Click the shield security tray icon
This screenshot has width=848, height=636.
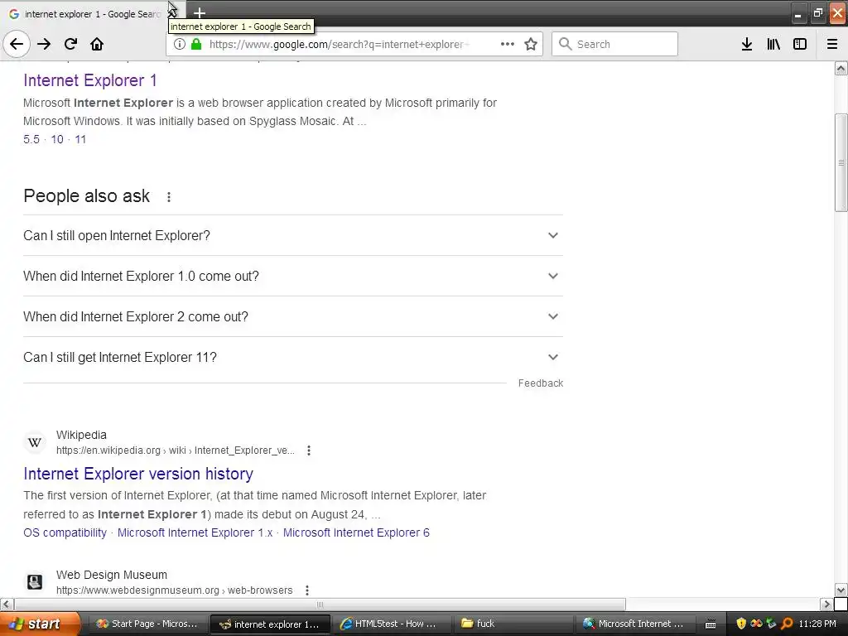[x=741, y=624]
